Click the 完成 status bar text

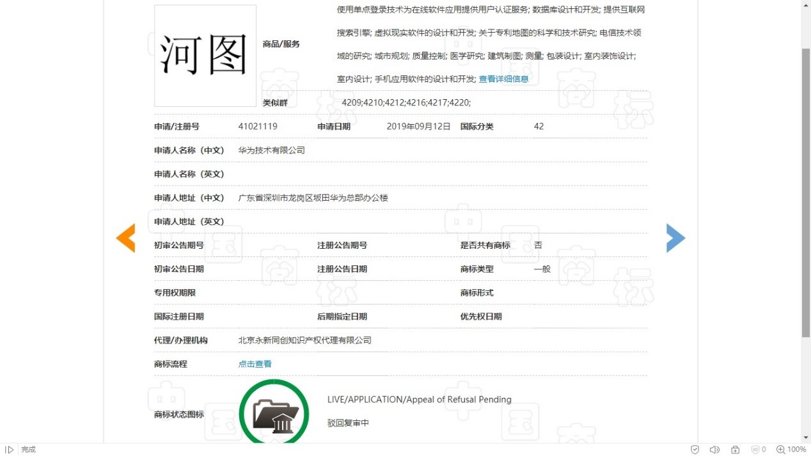28,450
